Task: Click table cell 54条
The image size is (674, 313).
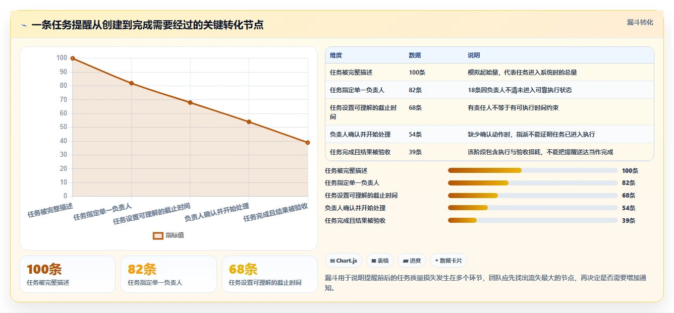Action: tap(415, 135)
